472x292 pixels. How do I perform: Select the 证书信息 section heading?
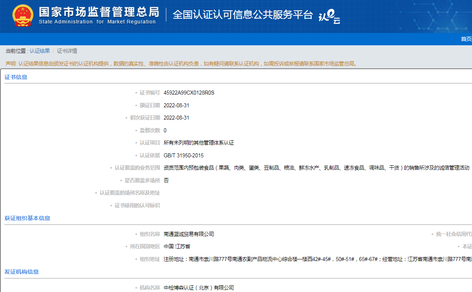[x=16, y=77]
